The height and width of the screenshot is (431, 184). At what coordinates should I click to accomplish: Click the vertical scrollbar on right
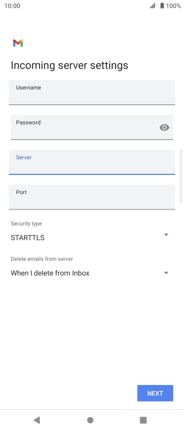(x=181, y=176)
